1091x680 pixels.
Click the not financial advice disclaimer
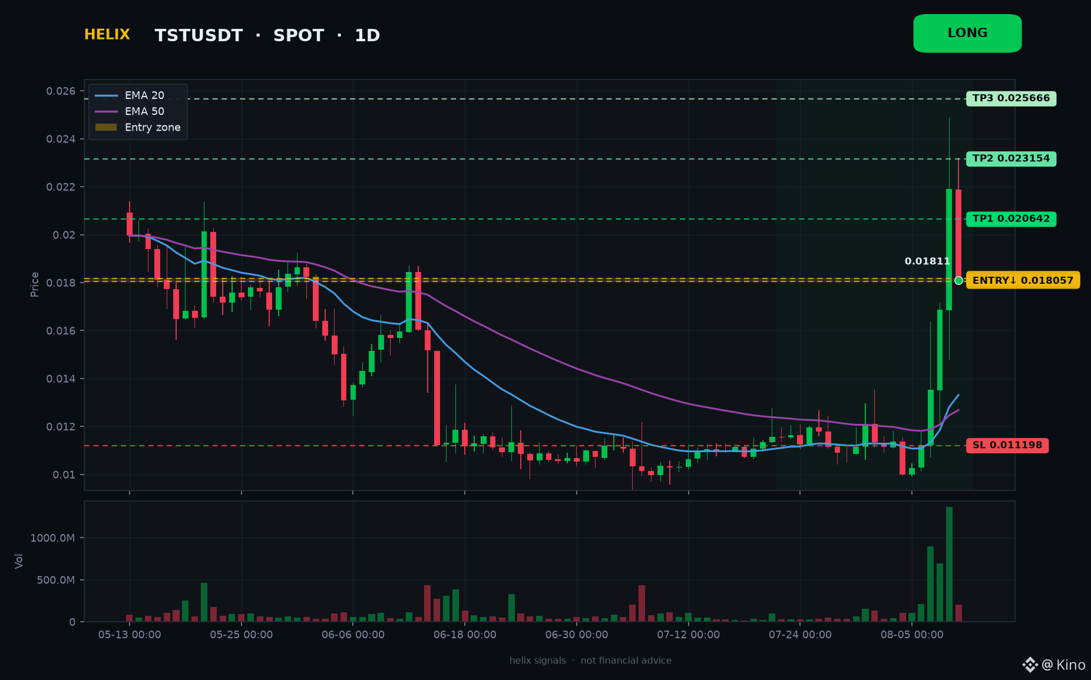[626, 661]
